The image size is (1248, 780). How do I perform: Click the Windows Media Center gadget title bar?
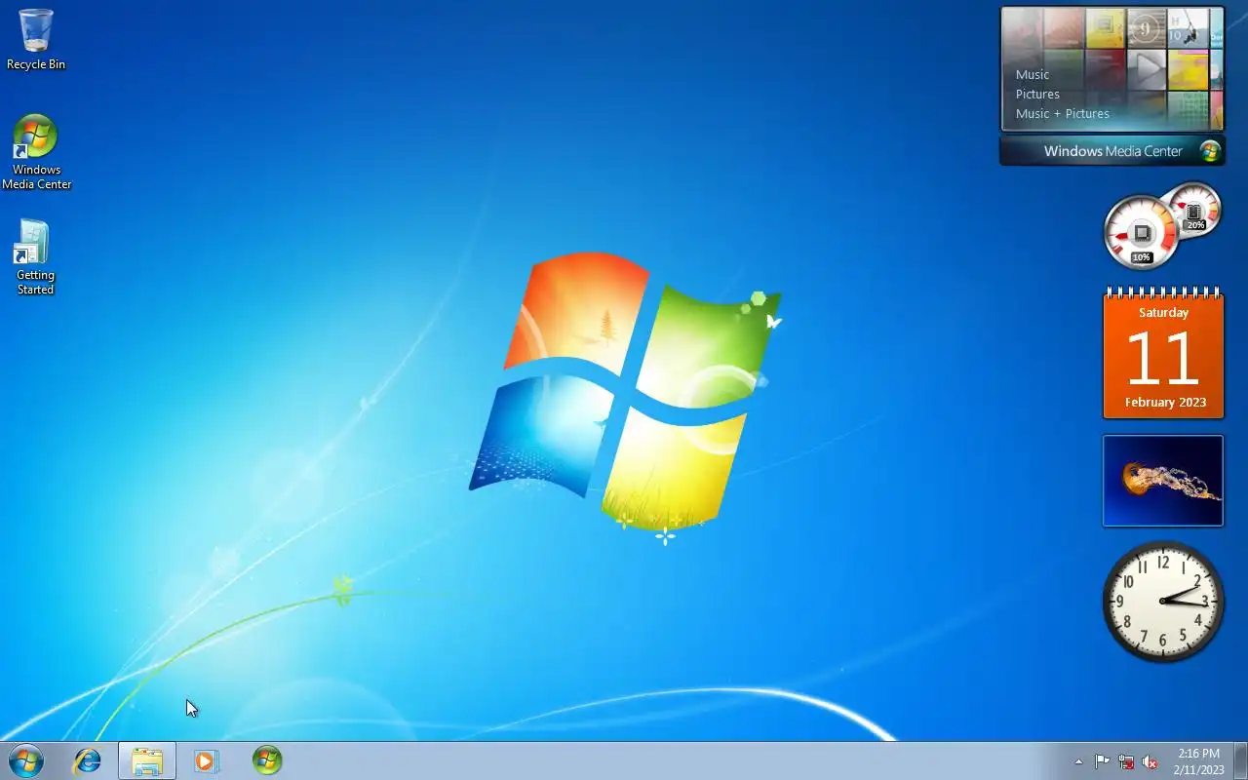pos(1112,151)
